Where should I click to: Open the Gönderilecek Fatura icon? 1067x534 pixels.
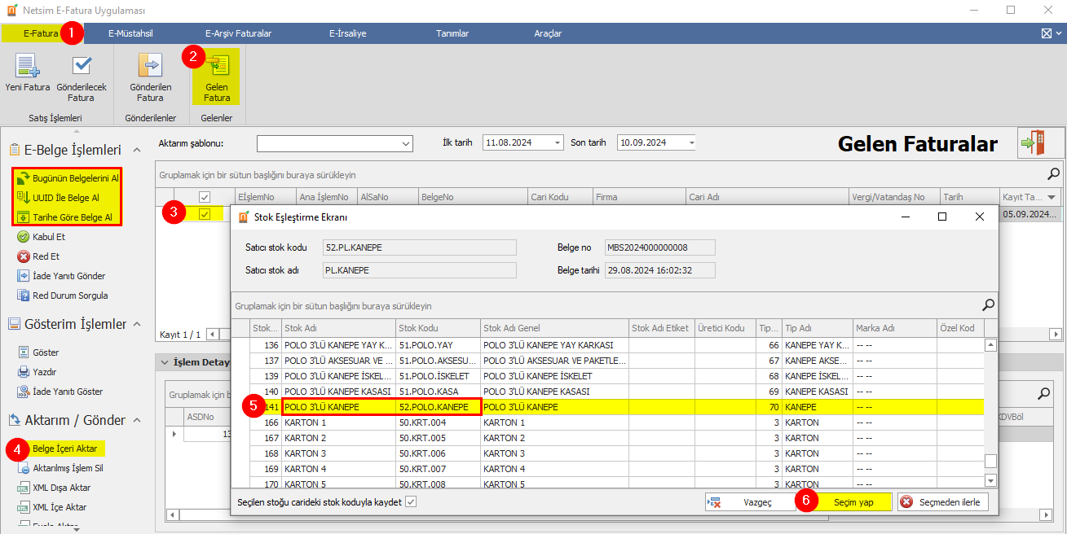click(x=82, y=66)
